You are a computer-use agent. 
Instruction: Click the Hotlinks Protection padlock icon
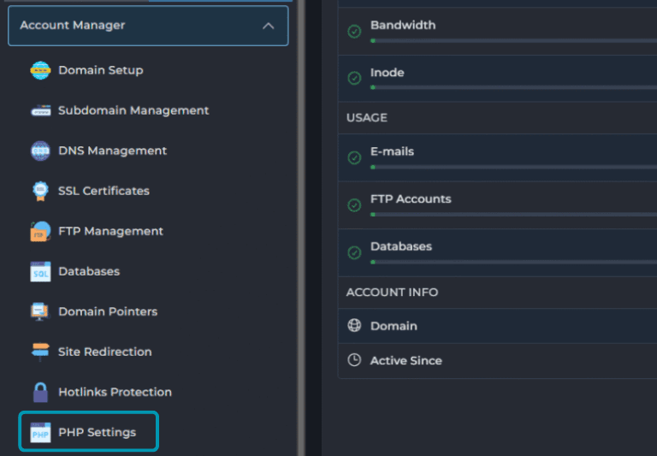(x=40, y=393)
